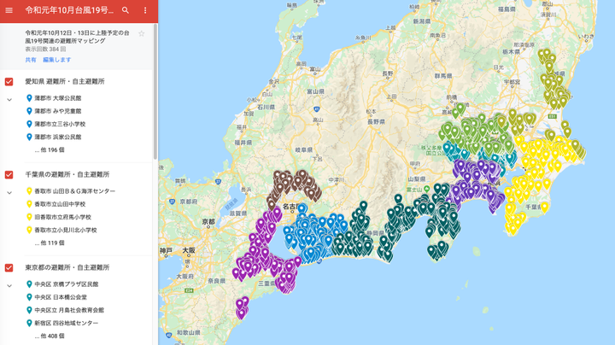Select 蒲郡市 みや児童館 entry
The width and height of the screenshot is (615, 345).
pos(58,111)
